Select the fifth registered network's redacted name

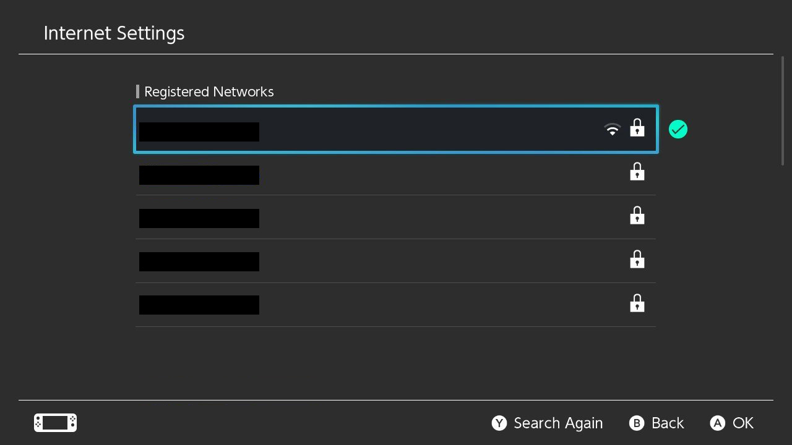(x=199, y=305)
